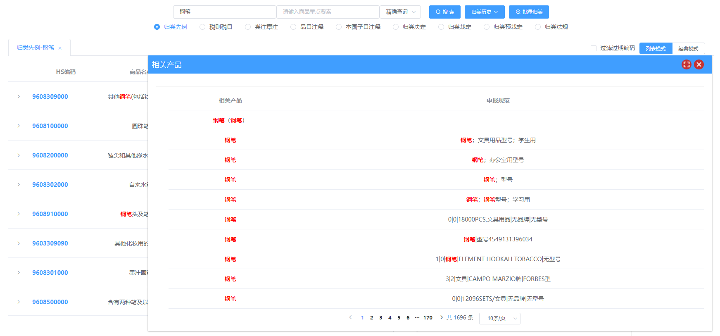Open HS code link 9608309000
Image resolution: width=720 pixels, height=336 pixels.
(50, 97)
